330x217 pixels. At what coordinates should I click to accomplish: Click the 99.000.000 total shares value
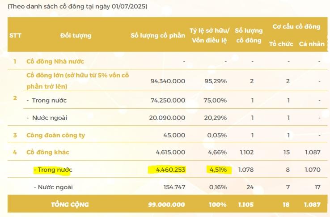pos(166,204)
